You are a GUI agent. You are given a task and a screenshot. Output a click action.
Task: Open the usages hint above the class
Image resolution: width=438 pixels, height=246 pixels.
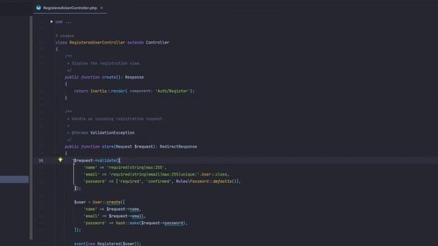(x=65, y=36)
